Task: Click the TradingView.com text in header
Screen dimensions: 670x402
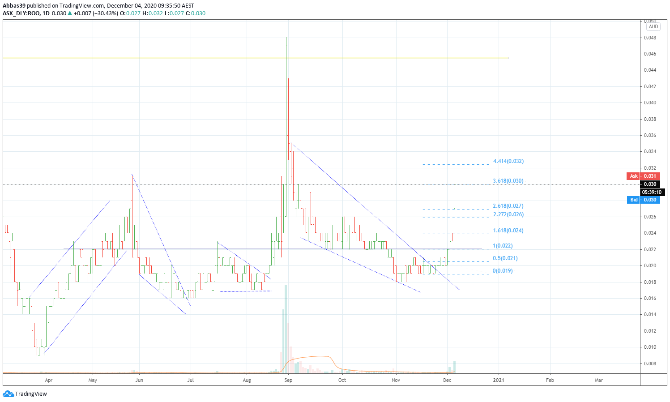Action: tap(82, 6)
